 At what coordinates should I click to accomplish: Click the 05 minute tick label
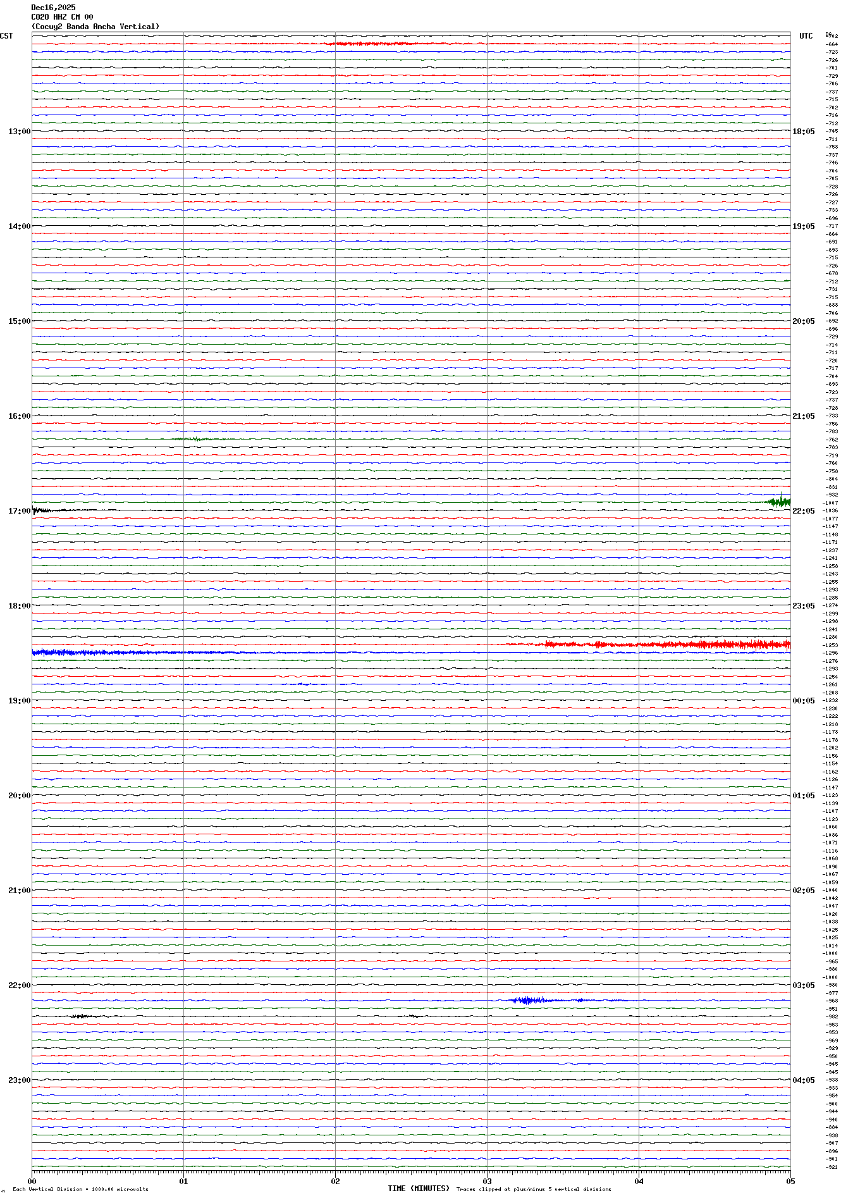coord(790,1181)
